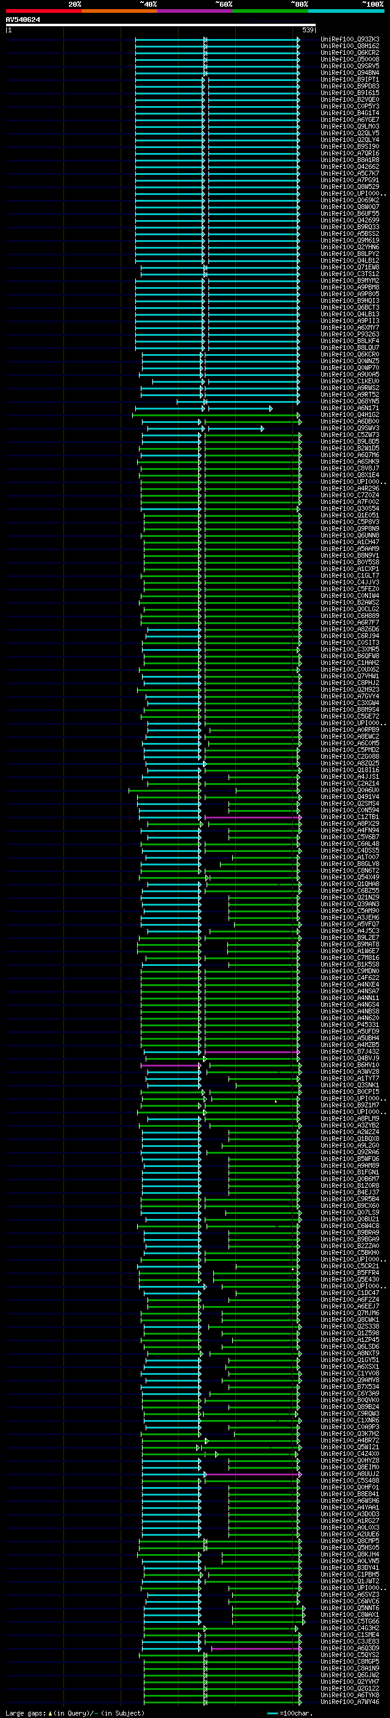
Task: Choose hit UniRef100_C0NIW4
Action: (350, 595)
